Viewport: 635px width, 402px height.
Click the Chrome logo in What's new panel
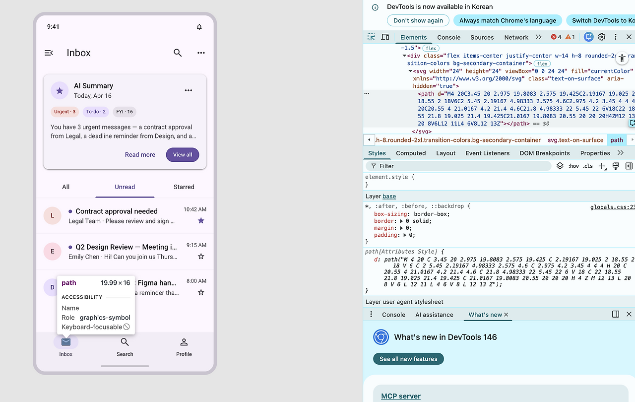coord(381,337)
